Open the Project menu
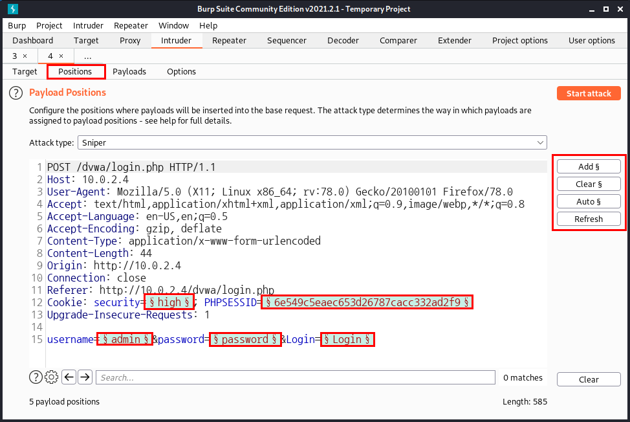The image size is (630, 422). [x=49, y=25]
